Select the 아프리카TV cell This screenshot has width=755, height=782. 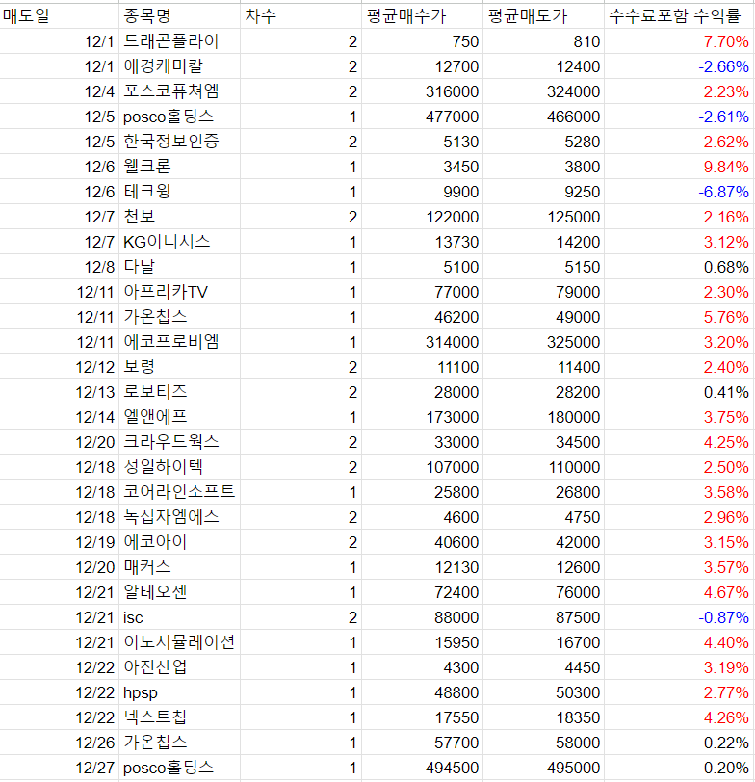179,292
